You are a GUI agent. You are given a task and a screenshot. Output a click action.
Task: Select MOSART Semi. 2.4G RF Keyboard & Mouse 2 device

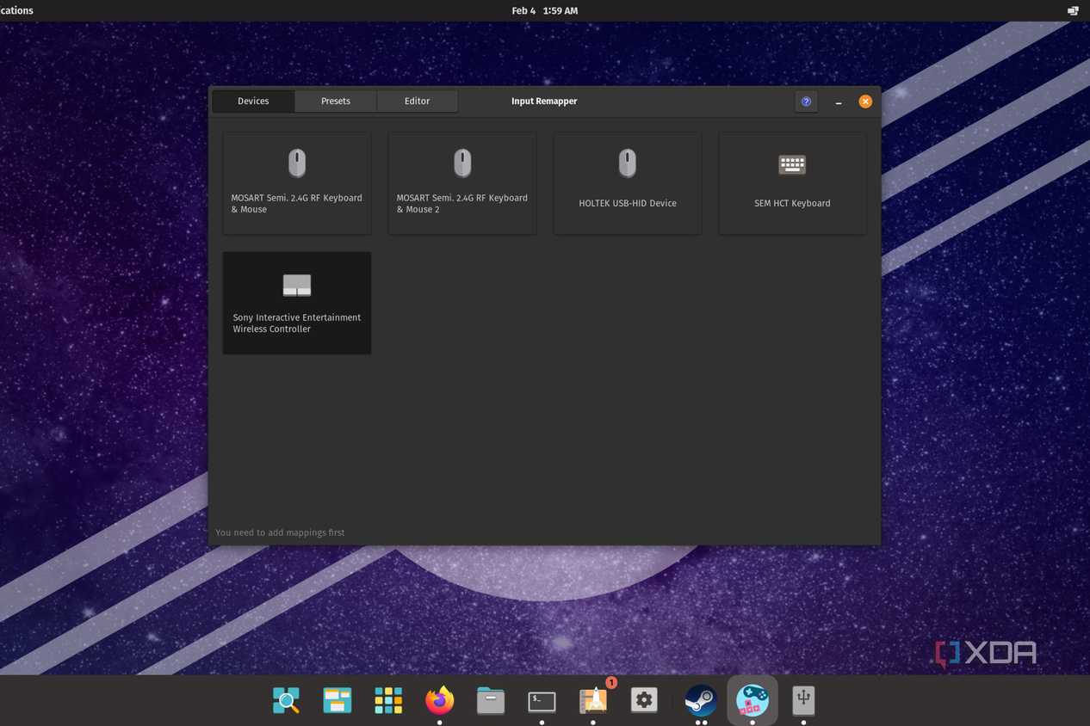click(462, 182)
